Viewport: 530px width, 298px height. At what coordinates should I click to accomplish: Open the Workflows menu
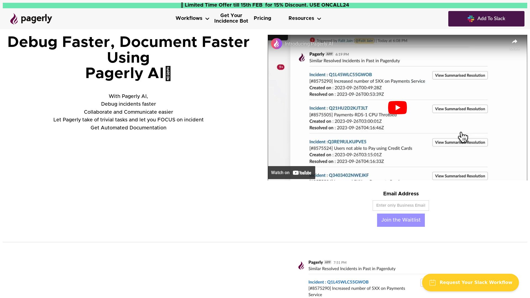click(189, 18)
